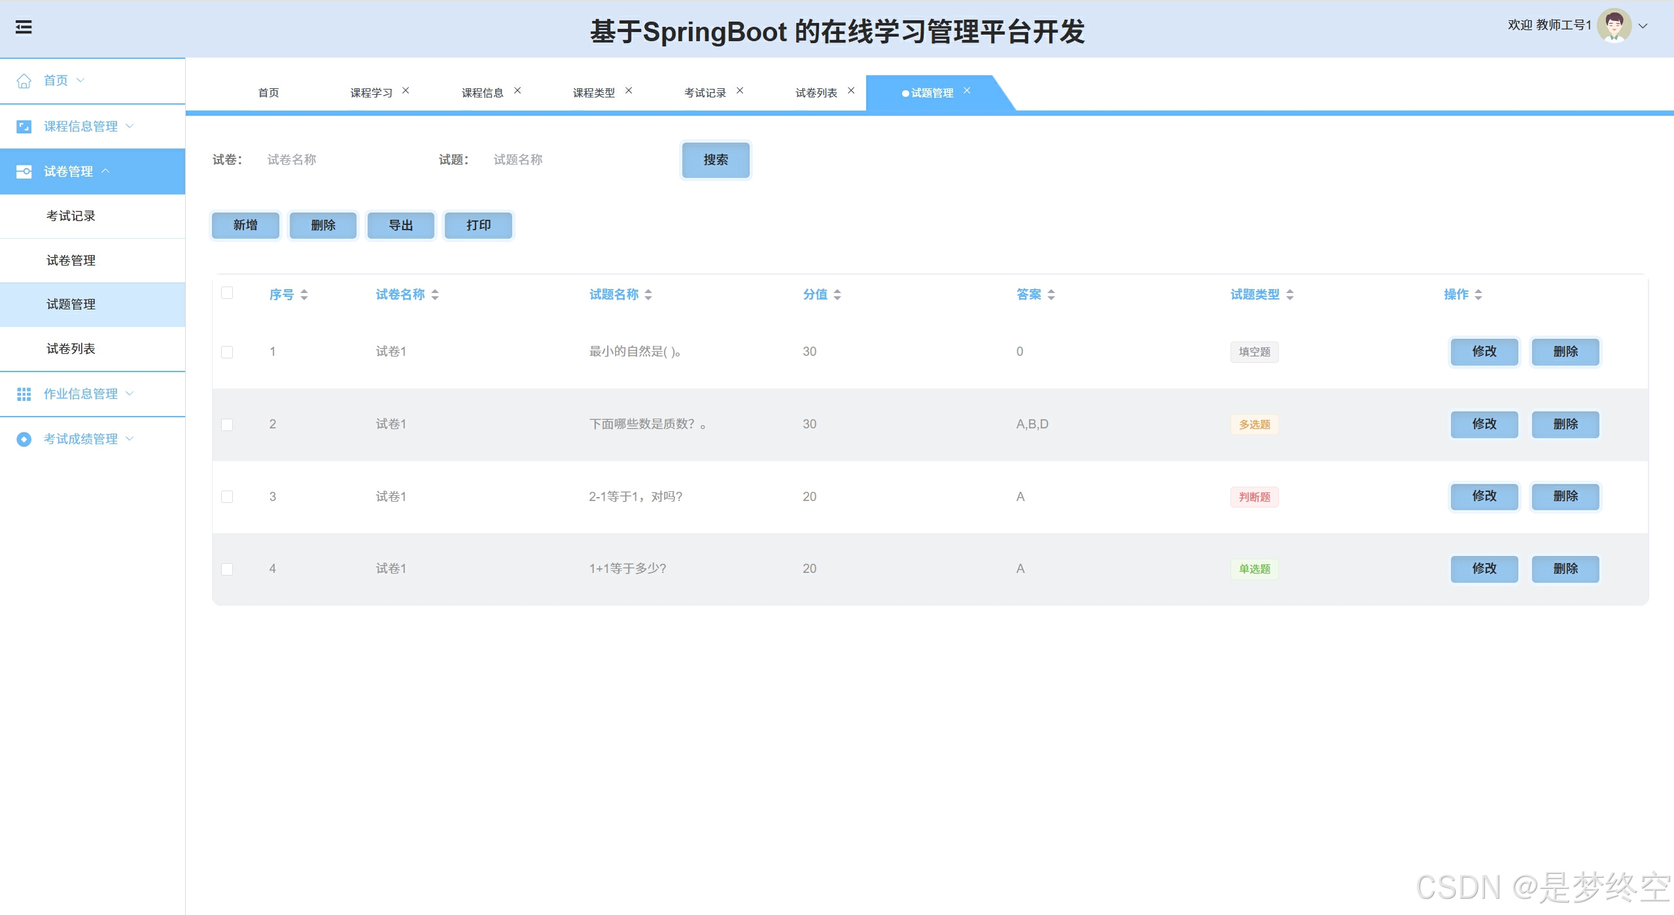The image size is (1674, 915).
Task: Close the 试卷列表 tab
Action: [851, 90]
